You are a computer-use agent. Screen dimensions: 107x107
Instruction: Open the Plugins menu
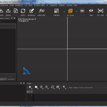point(69,5)
